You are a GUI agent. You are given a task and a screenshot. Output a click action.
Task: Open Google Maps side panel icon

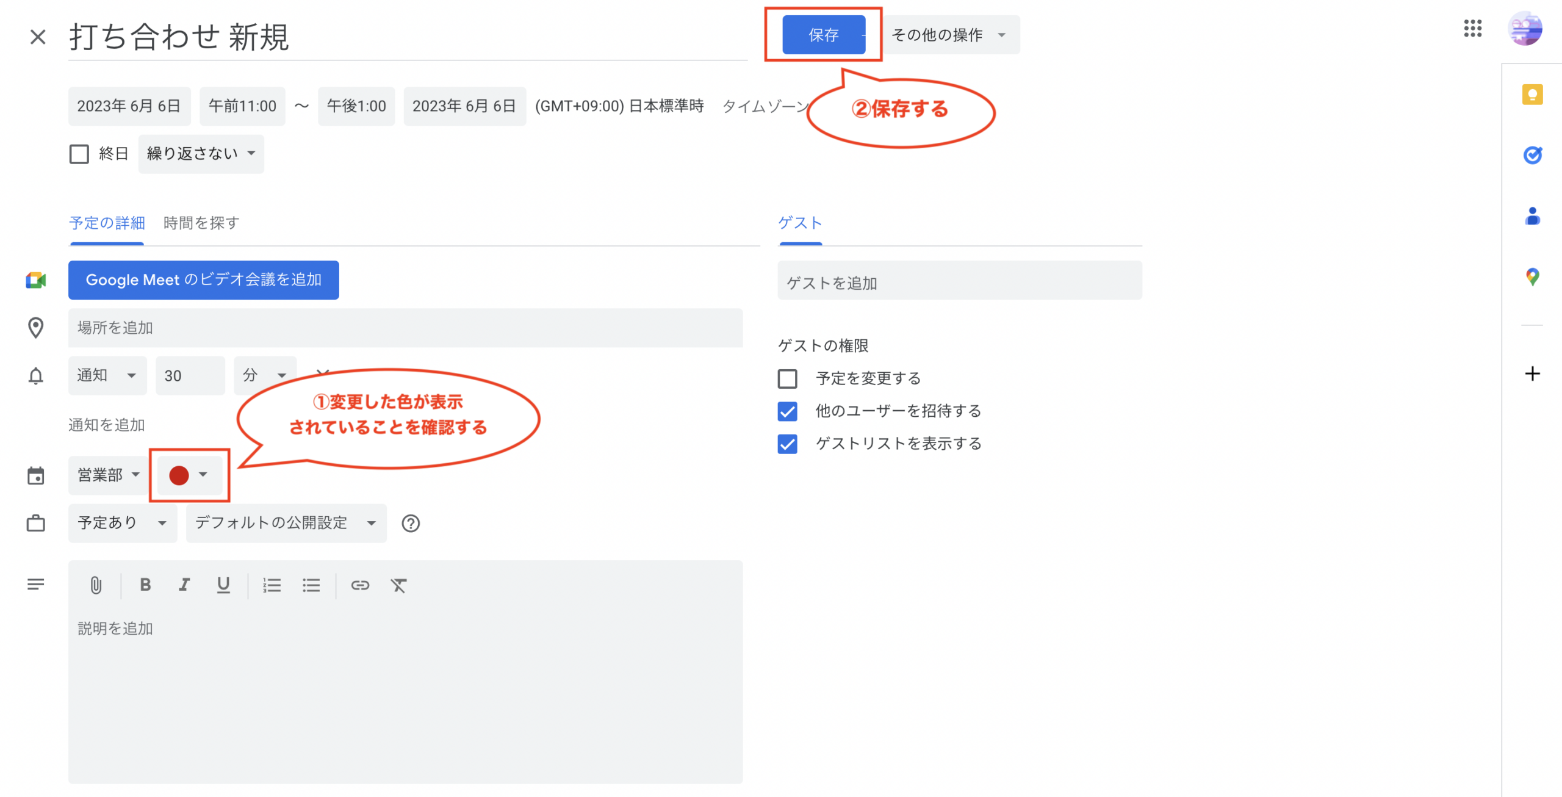(x=1532, y=276)
